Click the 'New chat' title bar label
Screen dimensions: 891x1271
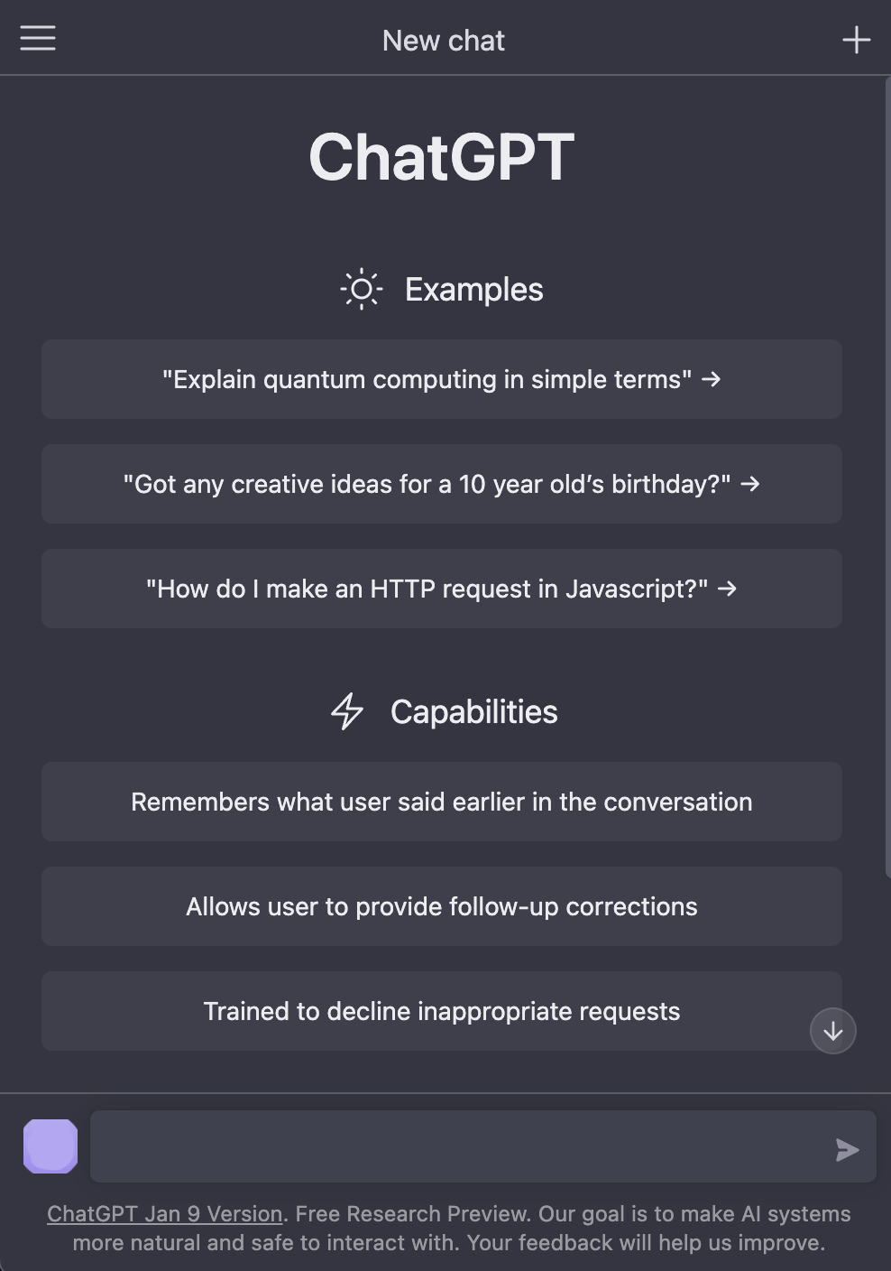444,40
